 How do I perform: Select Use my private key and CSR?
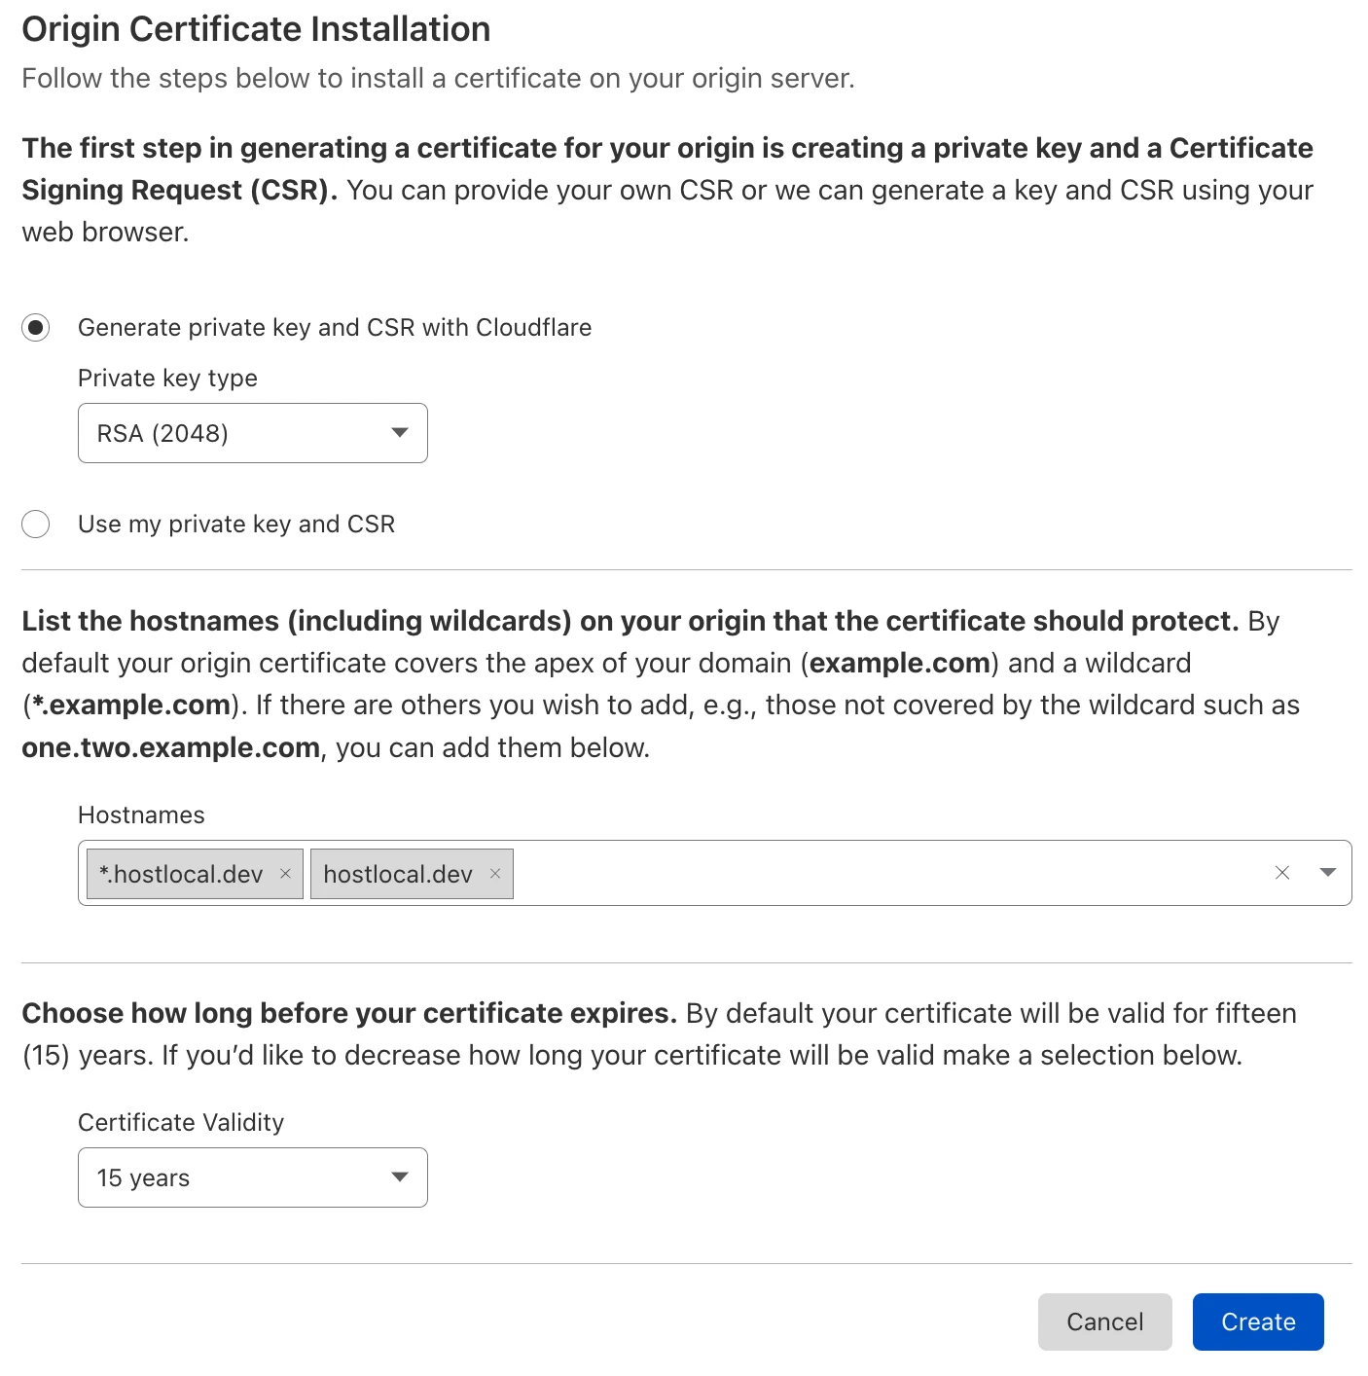click(x=35, y=524)
